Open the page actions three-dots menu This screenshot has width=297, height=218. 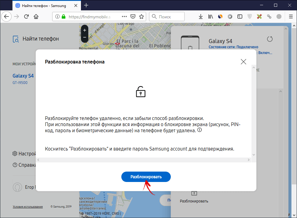(x=124, y=17)
